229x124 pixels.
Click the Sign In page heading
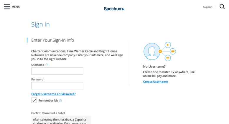[x=40, y=24]
